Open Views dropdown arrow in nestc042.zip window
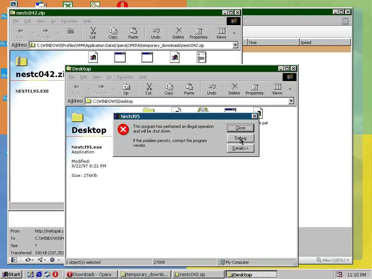The image size is (372, 279). click(234, 33)
